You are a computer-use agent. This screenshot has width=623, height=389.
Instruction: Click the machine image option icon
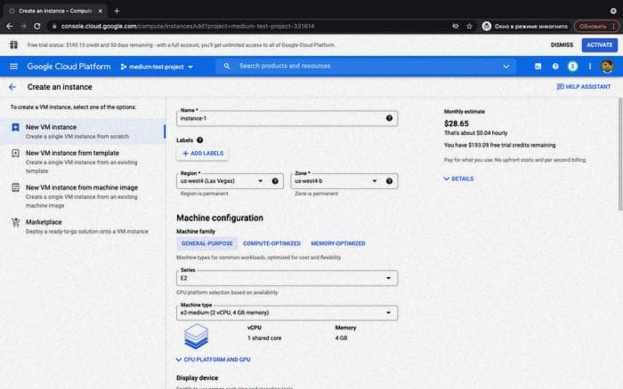coord(15,187)
